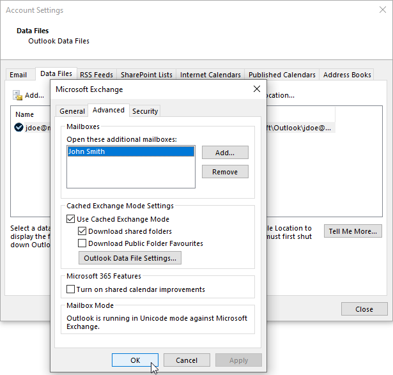Uncheck Use Cached Exchange Mode
This screenshot has height=375, width=393.
[70, 219]
